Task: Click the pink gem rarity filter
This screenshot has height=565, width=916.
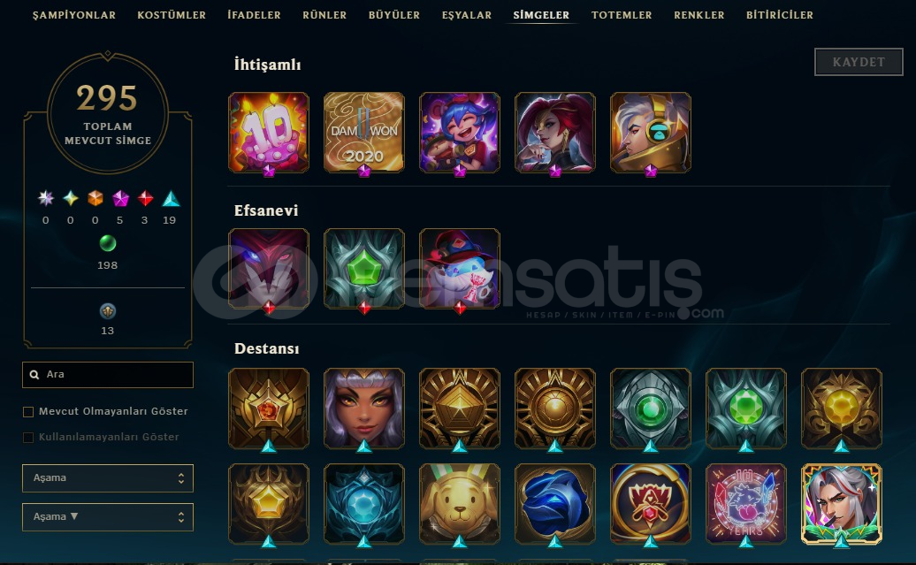Action: coord(120,199)
